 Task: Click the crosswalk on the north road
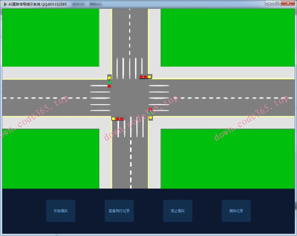(130, 68)
